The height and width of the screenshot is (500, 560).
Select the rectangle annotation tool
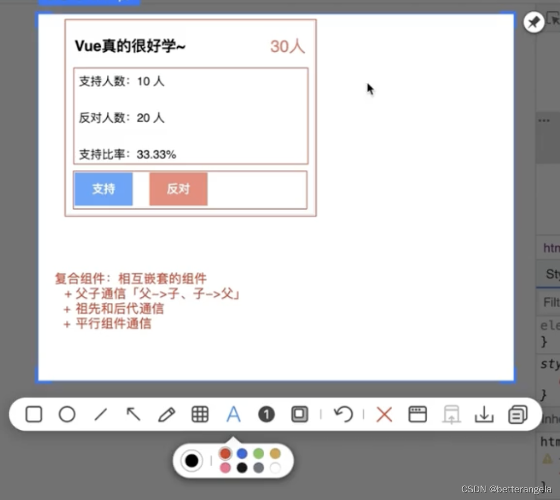coord(34,414)
